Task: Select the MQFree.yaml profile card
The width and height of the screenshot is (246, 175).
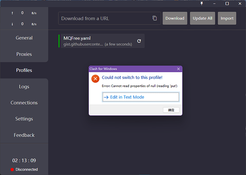Action: pos(103,41)
